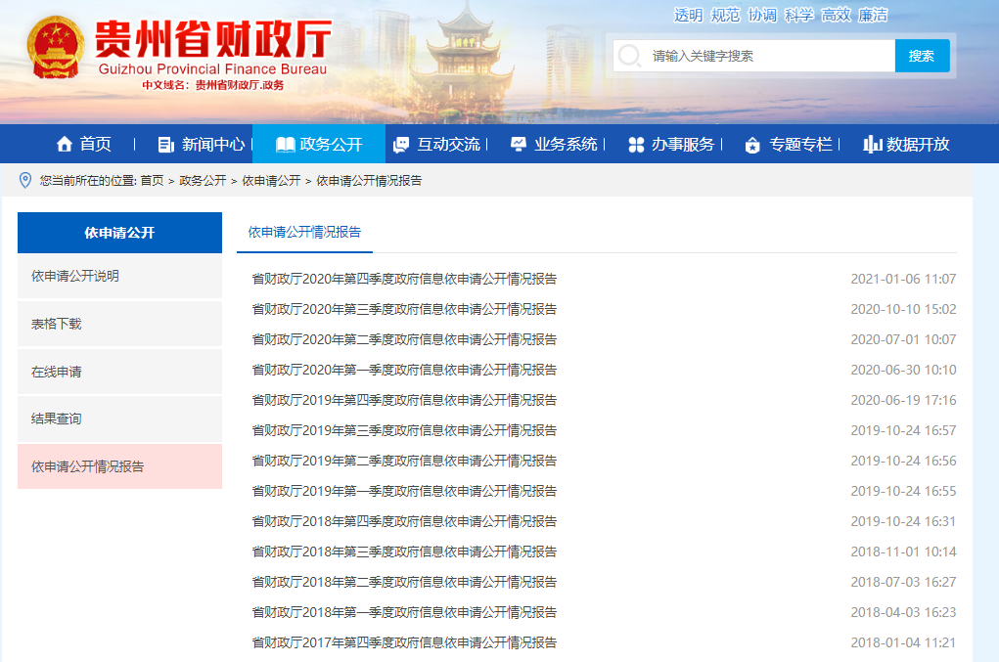Click the bar chart icon beside 数据开放
This screenshot has width=999, height=662.
[873, 145]
